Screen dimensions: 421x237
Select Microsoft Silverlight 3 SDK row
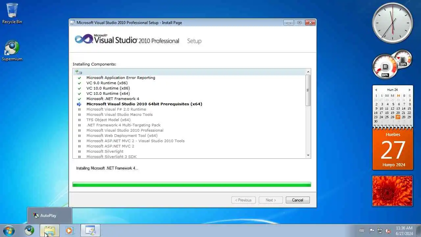[x=111, y=157]
